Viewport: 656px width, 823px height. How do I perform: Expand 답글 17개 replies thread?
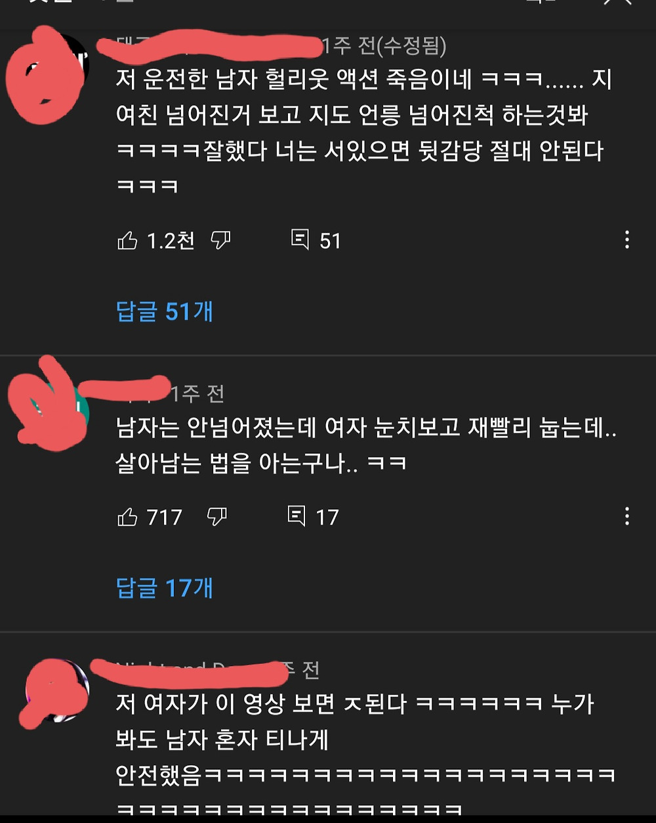click(x=165, y=588)
